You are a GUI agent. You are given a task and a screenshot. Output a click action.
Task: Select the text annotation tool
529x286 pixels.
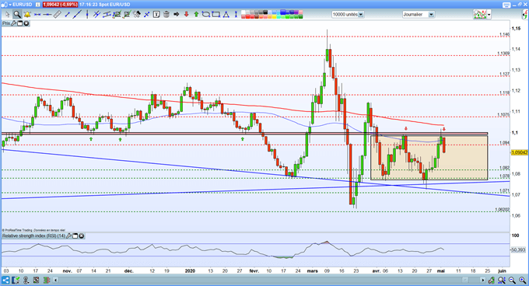coord(156,15)
